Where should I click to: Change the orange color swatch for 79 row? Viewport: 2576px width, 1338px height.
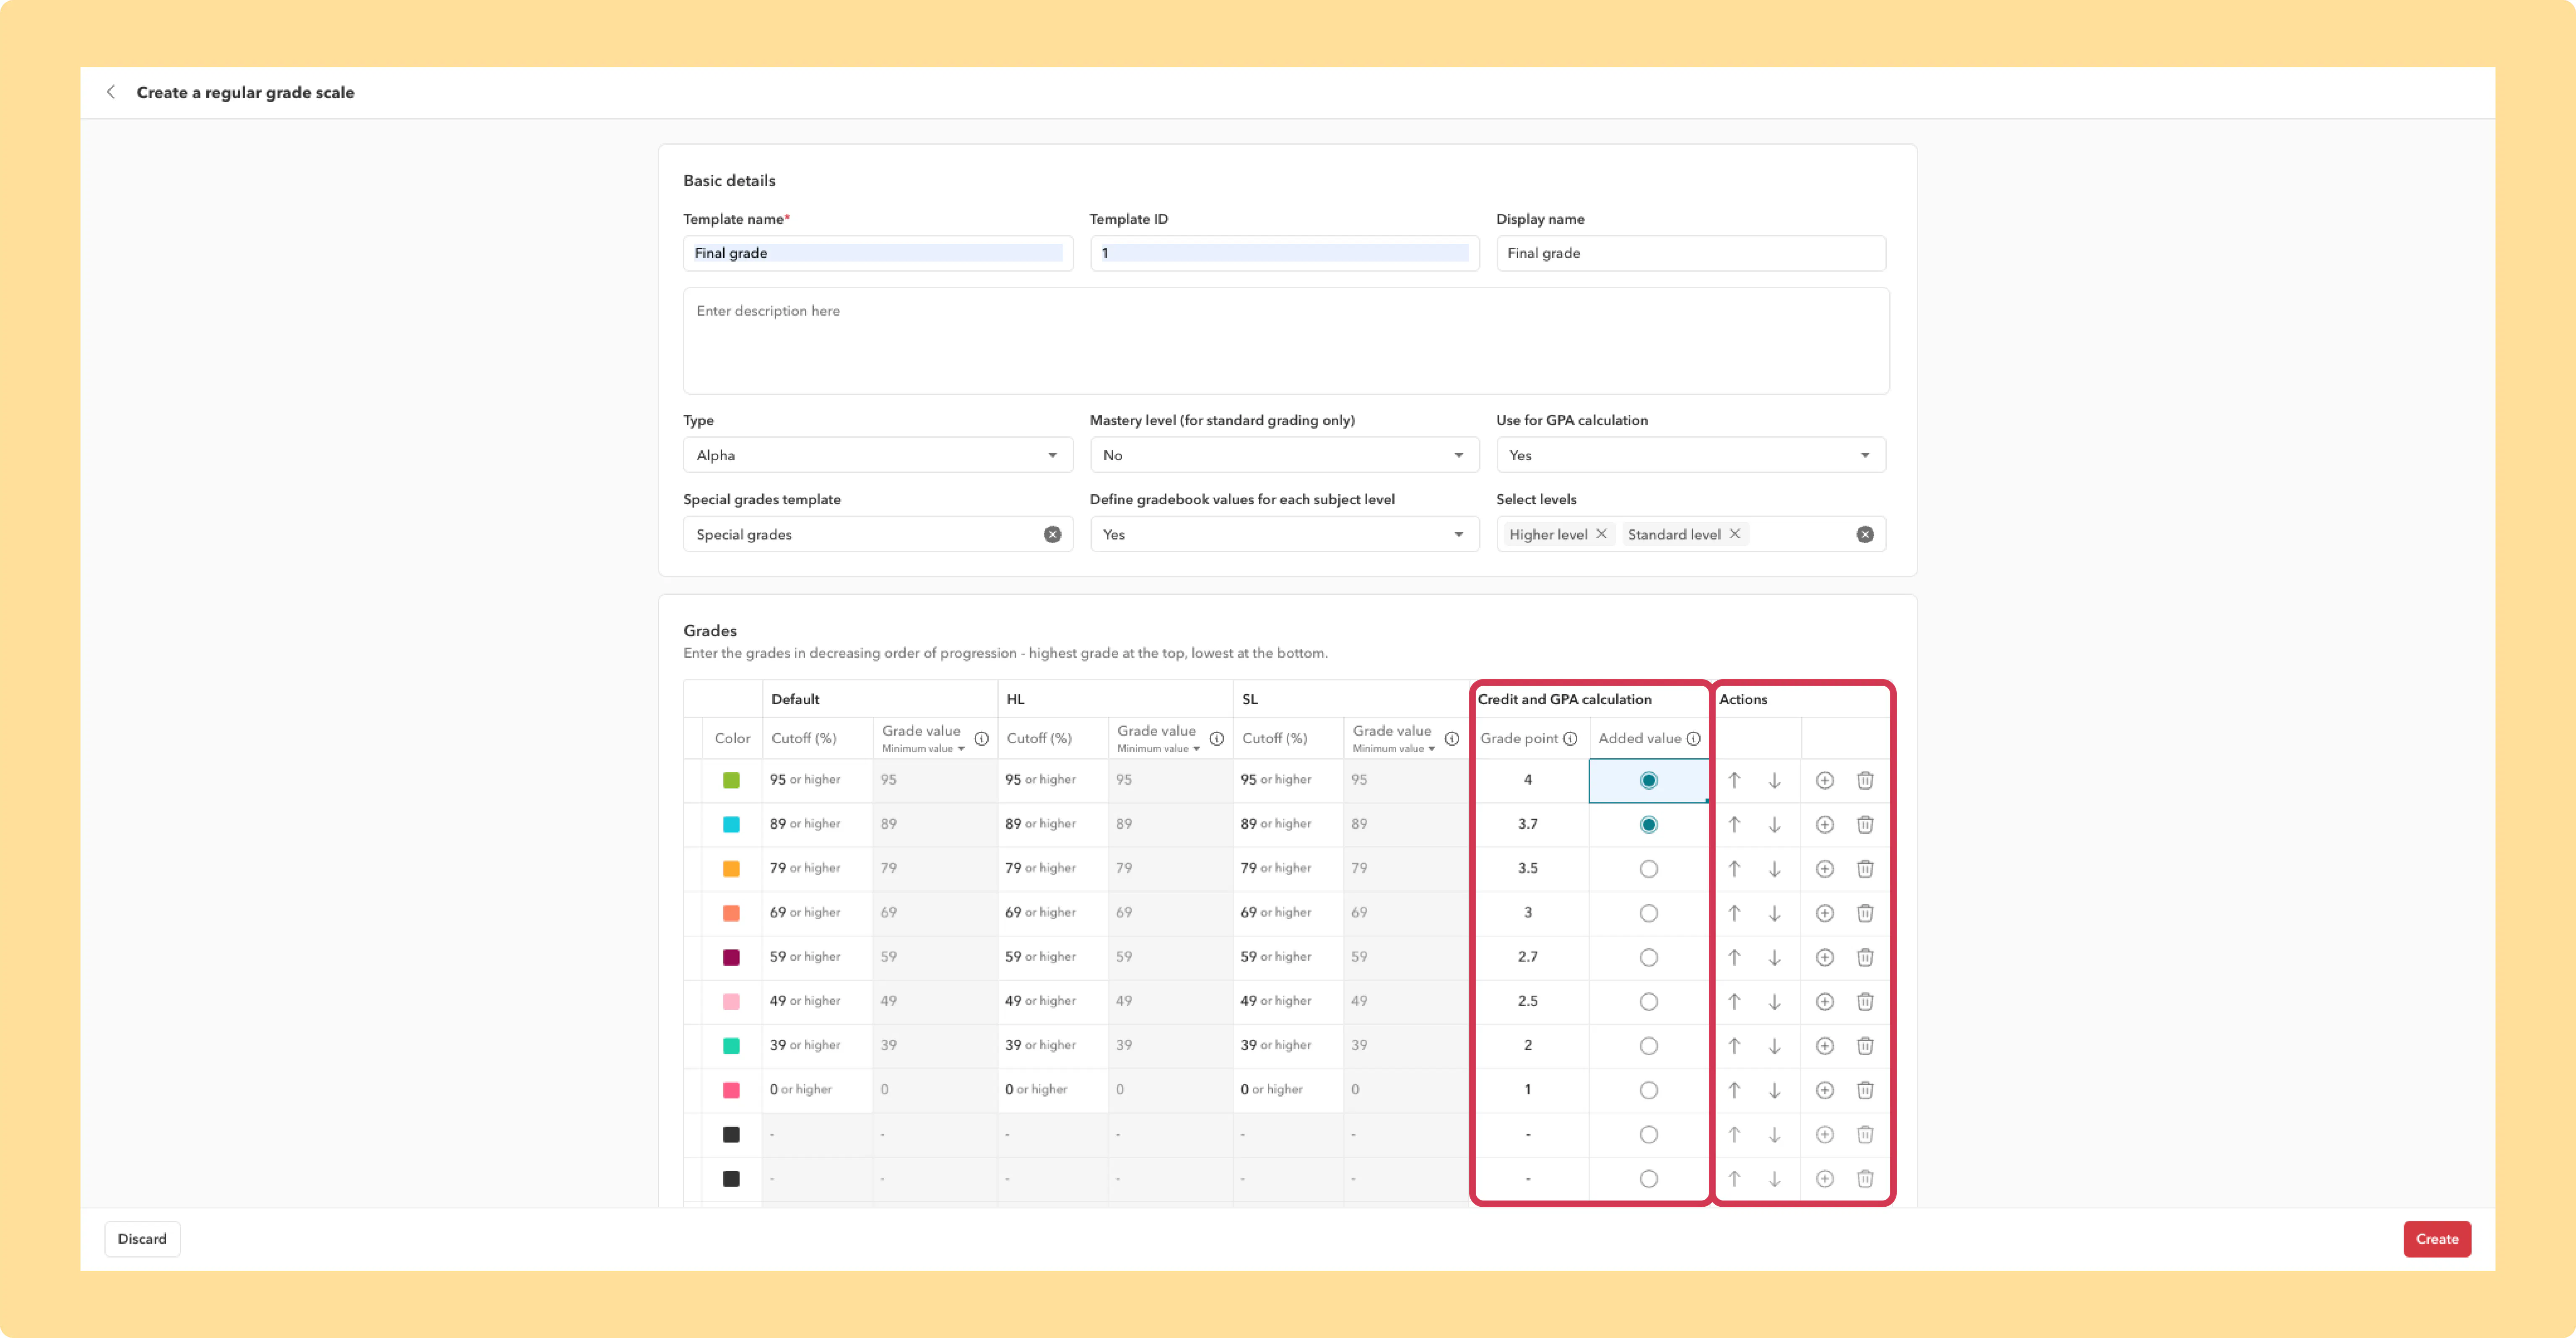pyautogui.click(x=731, y=869)
